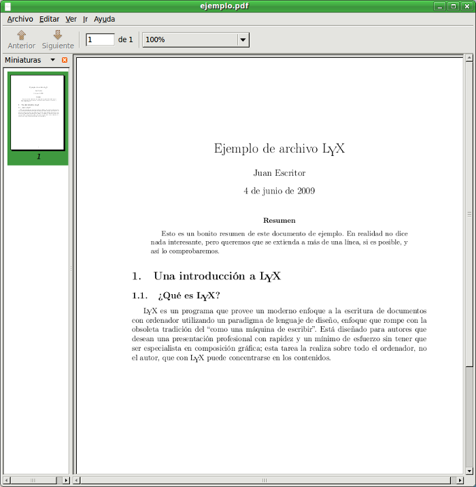Click the Miniaturas panel label
Screen dimensions: 476x487
23,60
